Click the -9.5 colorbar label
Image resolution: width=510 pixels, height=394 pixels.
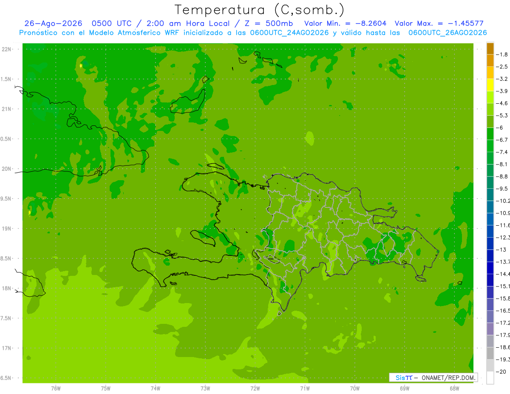tap(502, 189)
